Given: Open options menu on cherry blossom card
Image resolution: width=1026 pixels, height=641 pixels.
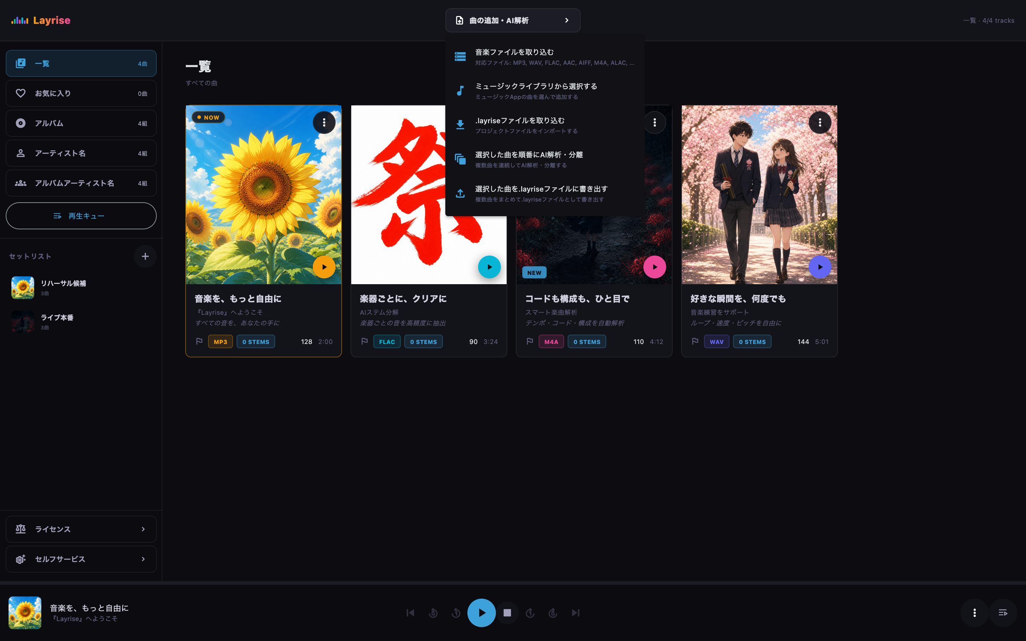Looking at the screenshot, I should (820, 123).
